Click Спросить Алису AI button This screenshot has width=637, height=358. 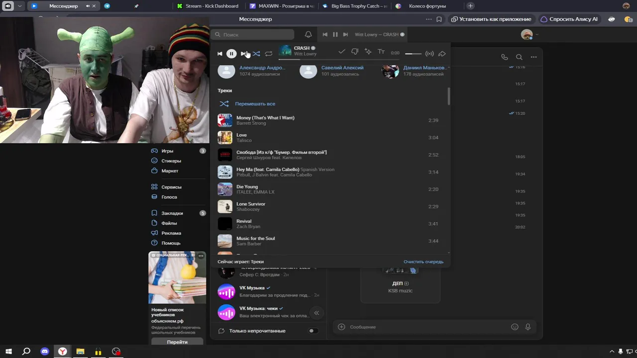coord(569,19)
